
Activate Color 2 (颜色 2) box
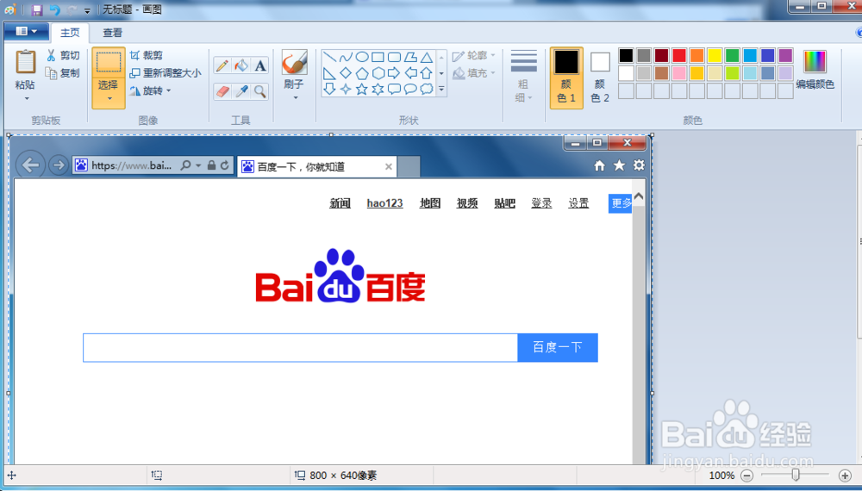click(600, 78)
